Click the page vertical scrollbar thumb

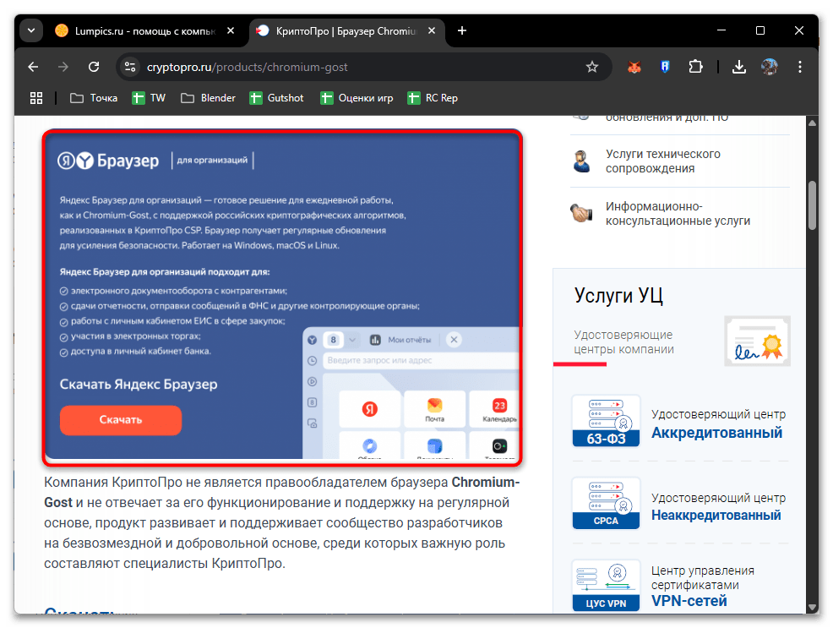(x=812, y=205)
